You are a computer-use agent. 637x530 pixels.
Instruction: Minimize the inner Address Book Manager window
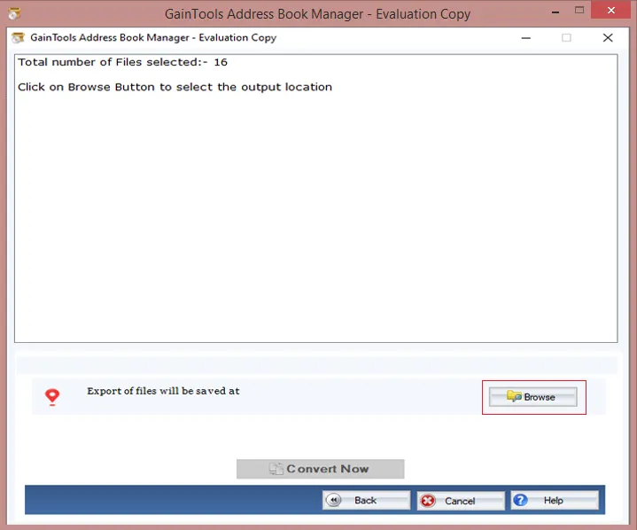click(x=526, y=38)
